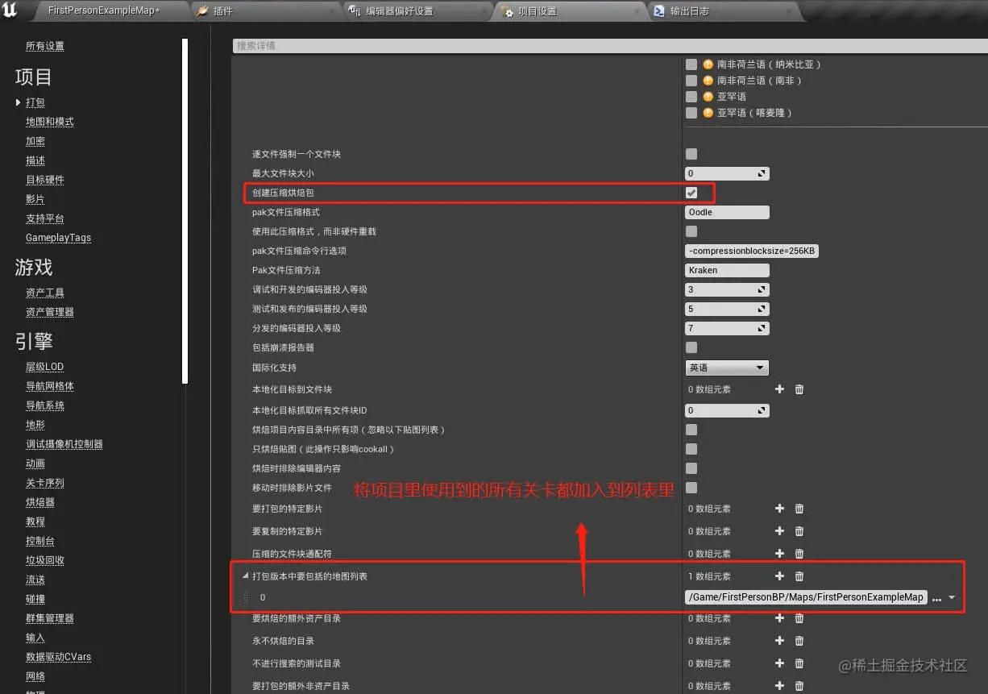Click the pak文件压缩格式 field showing Oodle

tap(727, 212)
